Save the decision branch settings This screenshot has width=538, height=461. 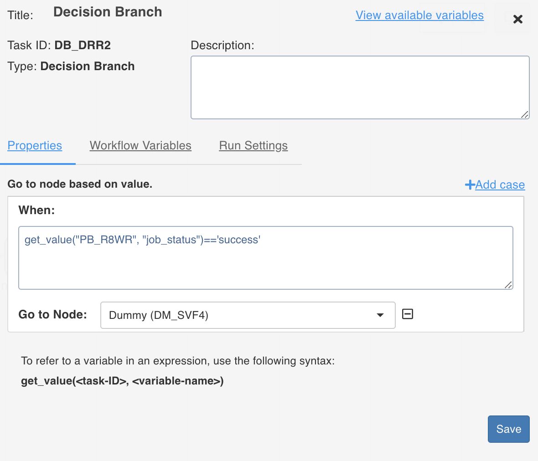[508, 429]
